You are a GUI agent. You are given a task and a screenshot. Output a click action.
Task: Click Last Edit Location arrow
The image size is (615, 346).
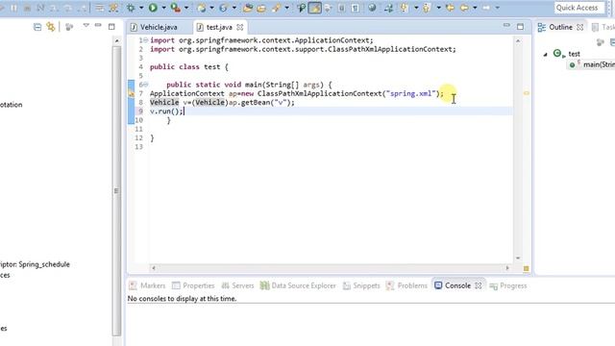coord(451,8)
